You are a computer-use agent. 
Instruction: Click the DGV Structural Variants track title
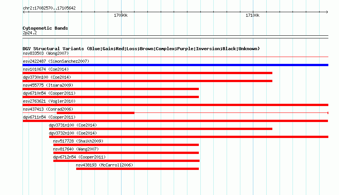141,49
